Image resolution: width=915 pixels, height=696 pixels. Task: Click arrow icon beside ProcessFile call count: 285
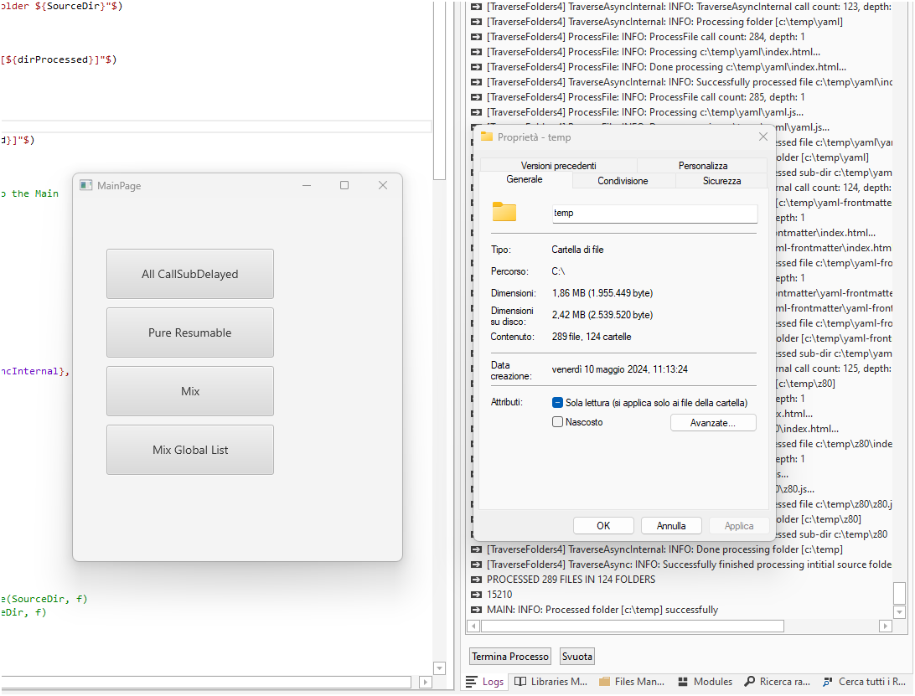point(476,97)
